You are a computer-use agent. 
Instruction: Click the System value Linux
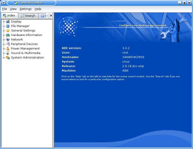click(126, 62)
